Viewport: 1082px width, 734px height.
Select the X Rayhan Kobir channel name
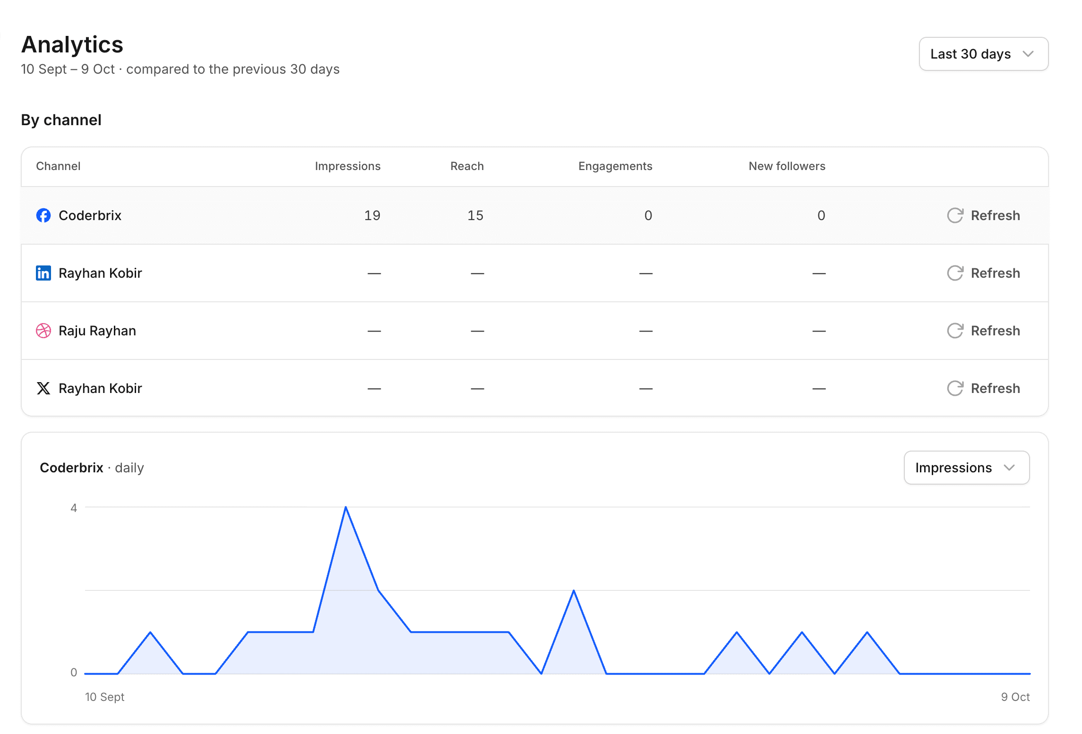[100, 388]
